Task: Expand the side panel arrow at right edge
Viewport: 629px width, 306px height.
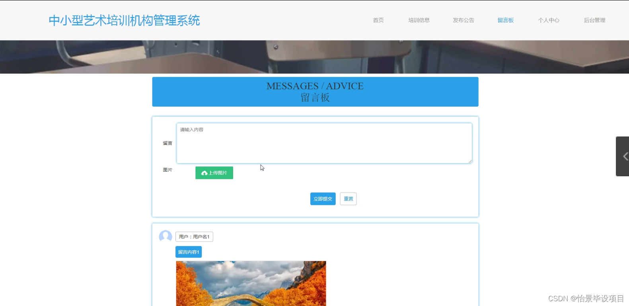Action: (623, 156)
